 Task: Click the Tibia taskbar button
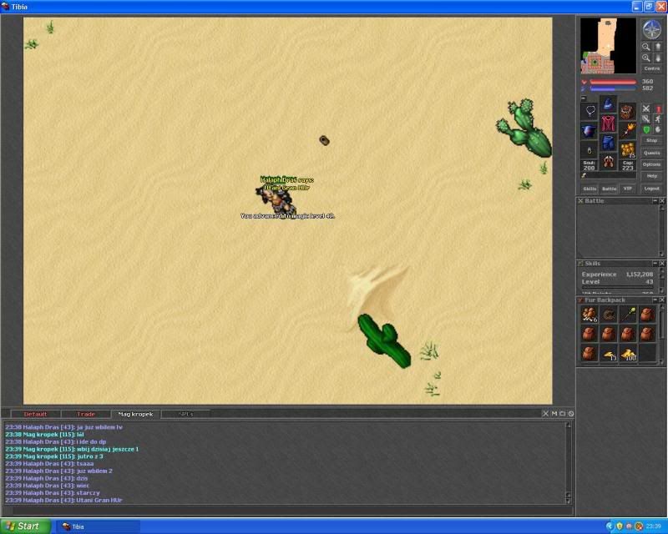98,526
